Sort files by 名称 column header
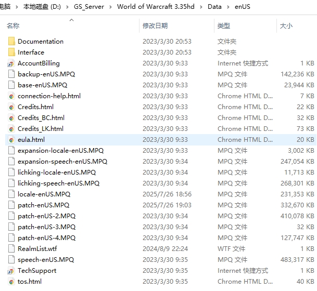Image resolution: width=317 pixels, height=291 pixels. tap(13, 26)
